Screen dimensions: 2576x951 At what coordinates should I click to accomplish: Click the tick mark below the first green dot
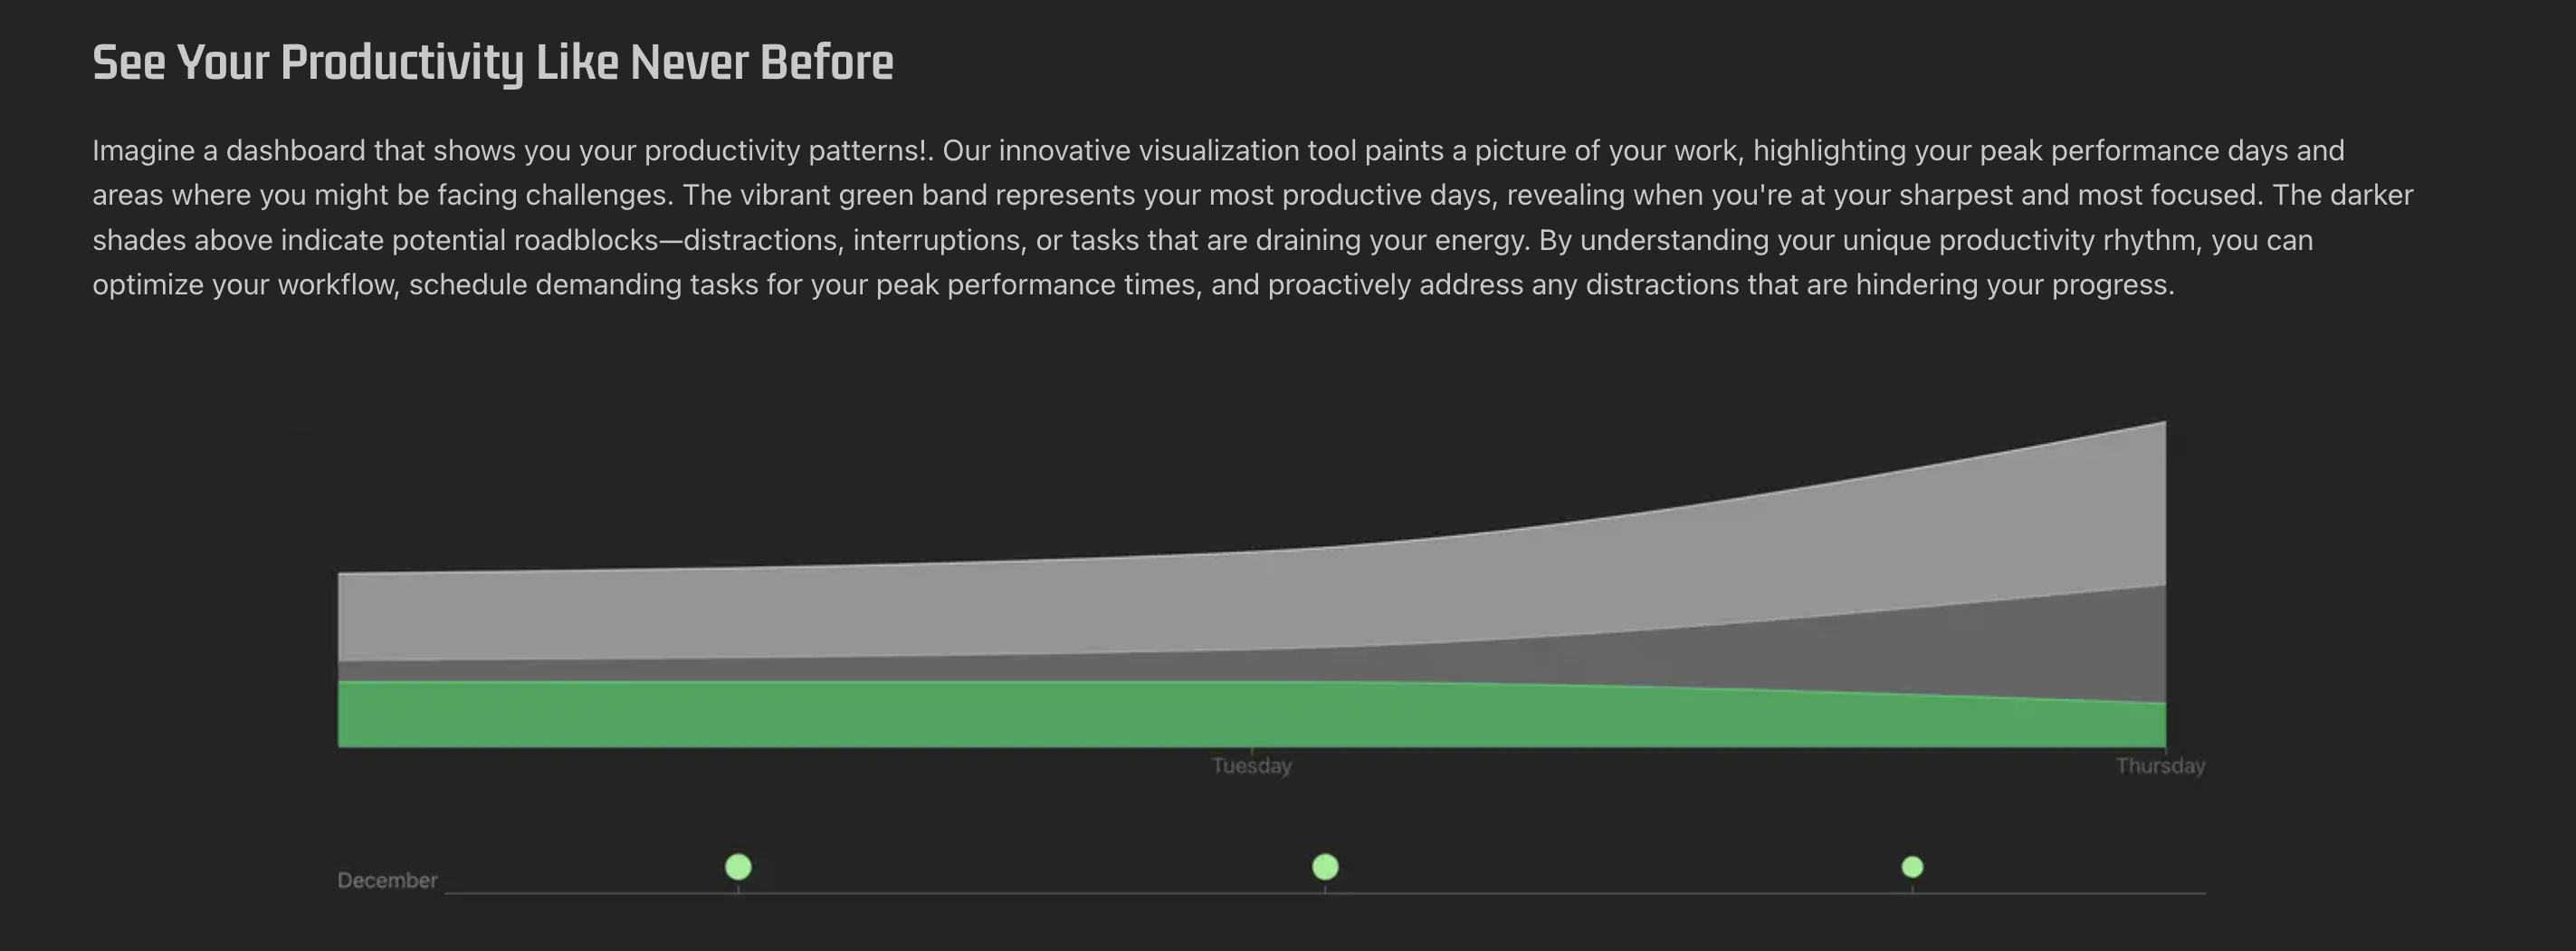(x=738, y=888)
